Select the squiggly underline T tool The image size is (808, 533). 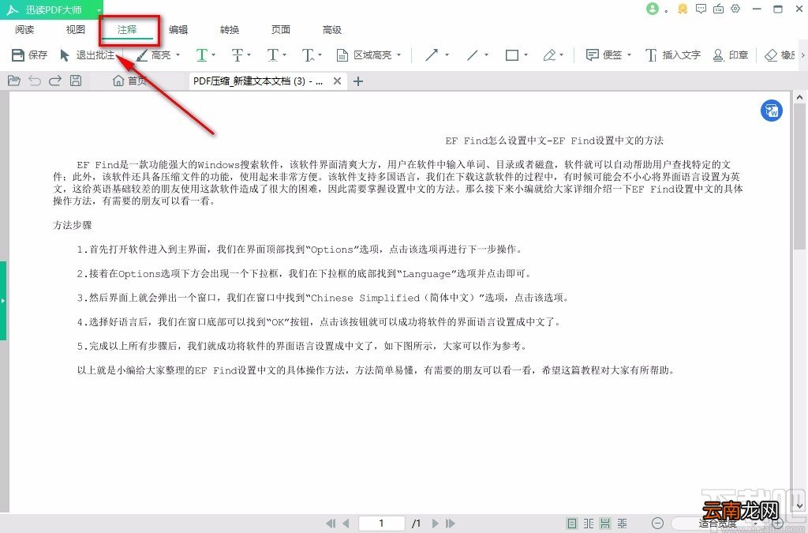(x=272, y=54)
